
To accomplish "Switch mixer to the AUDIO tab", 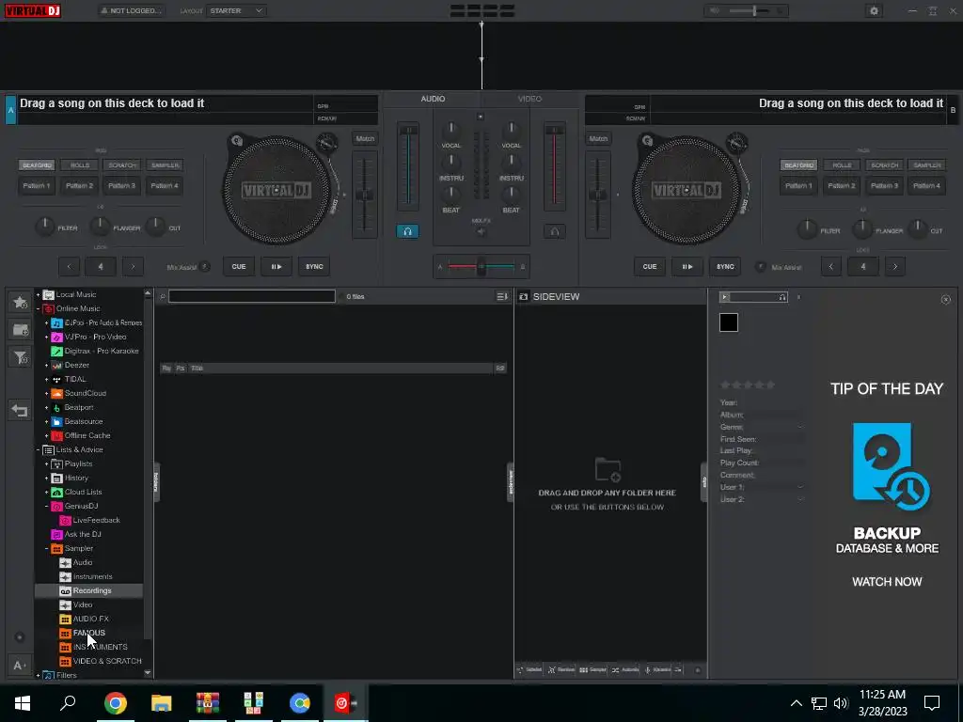I will pyautogui.click(x=433, y=99).
